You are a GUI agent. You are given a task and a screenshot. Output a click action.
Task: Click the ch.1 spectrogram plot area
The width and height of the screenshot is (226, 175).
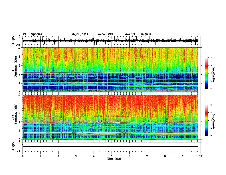point(110,70)
